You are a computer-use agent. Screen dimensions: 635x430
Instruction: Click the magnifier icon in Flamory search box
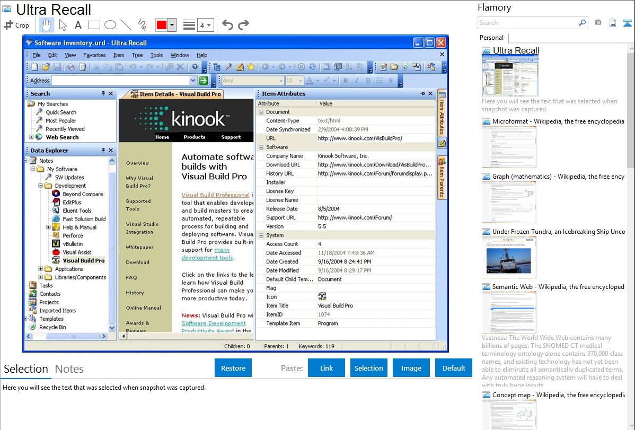(x=582, y=23)
